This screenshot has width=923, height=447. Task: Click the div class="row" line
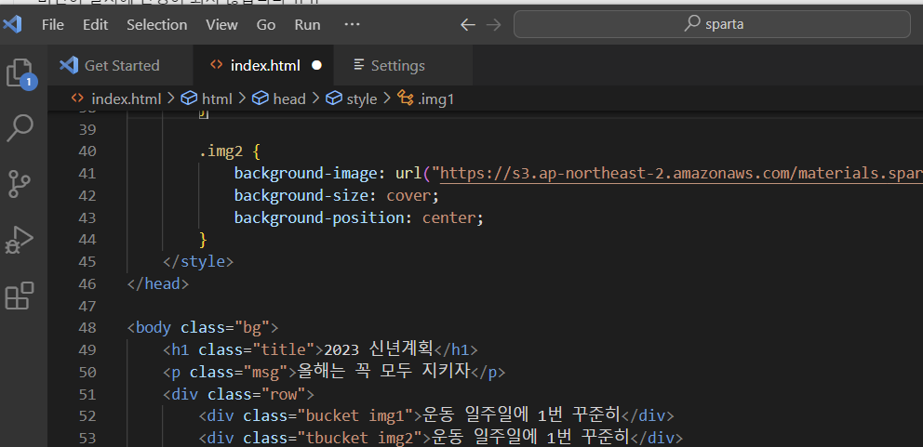(239, 393)
